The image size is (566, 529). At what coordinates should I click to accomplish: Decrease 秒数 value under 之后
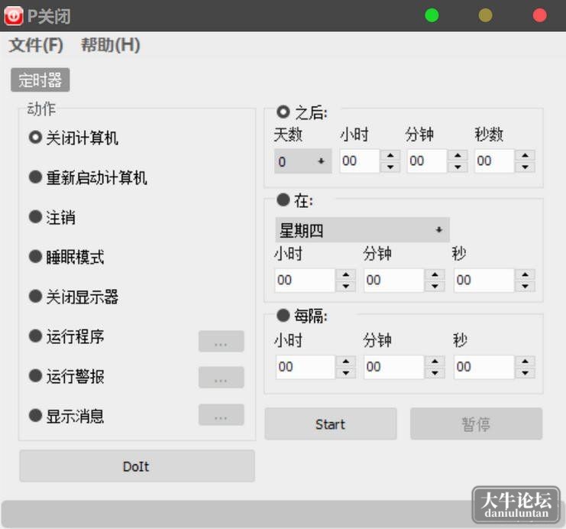point(526,167)
